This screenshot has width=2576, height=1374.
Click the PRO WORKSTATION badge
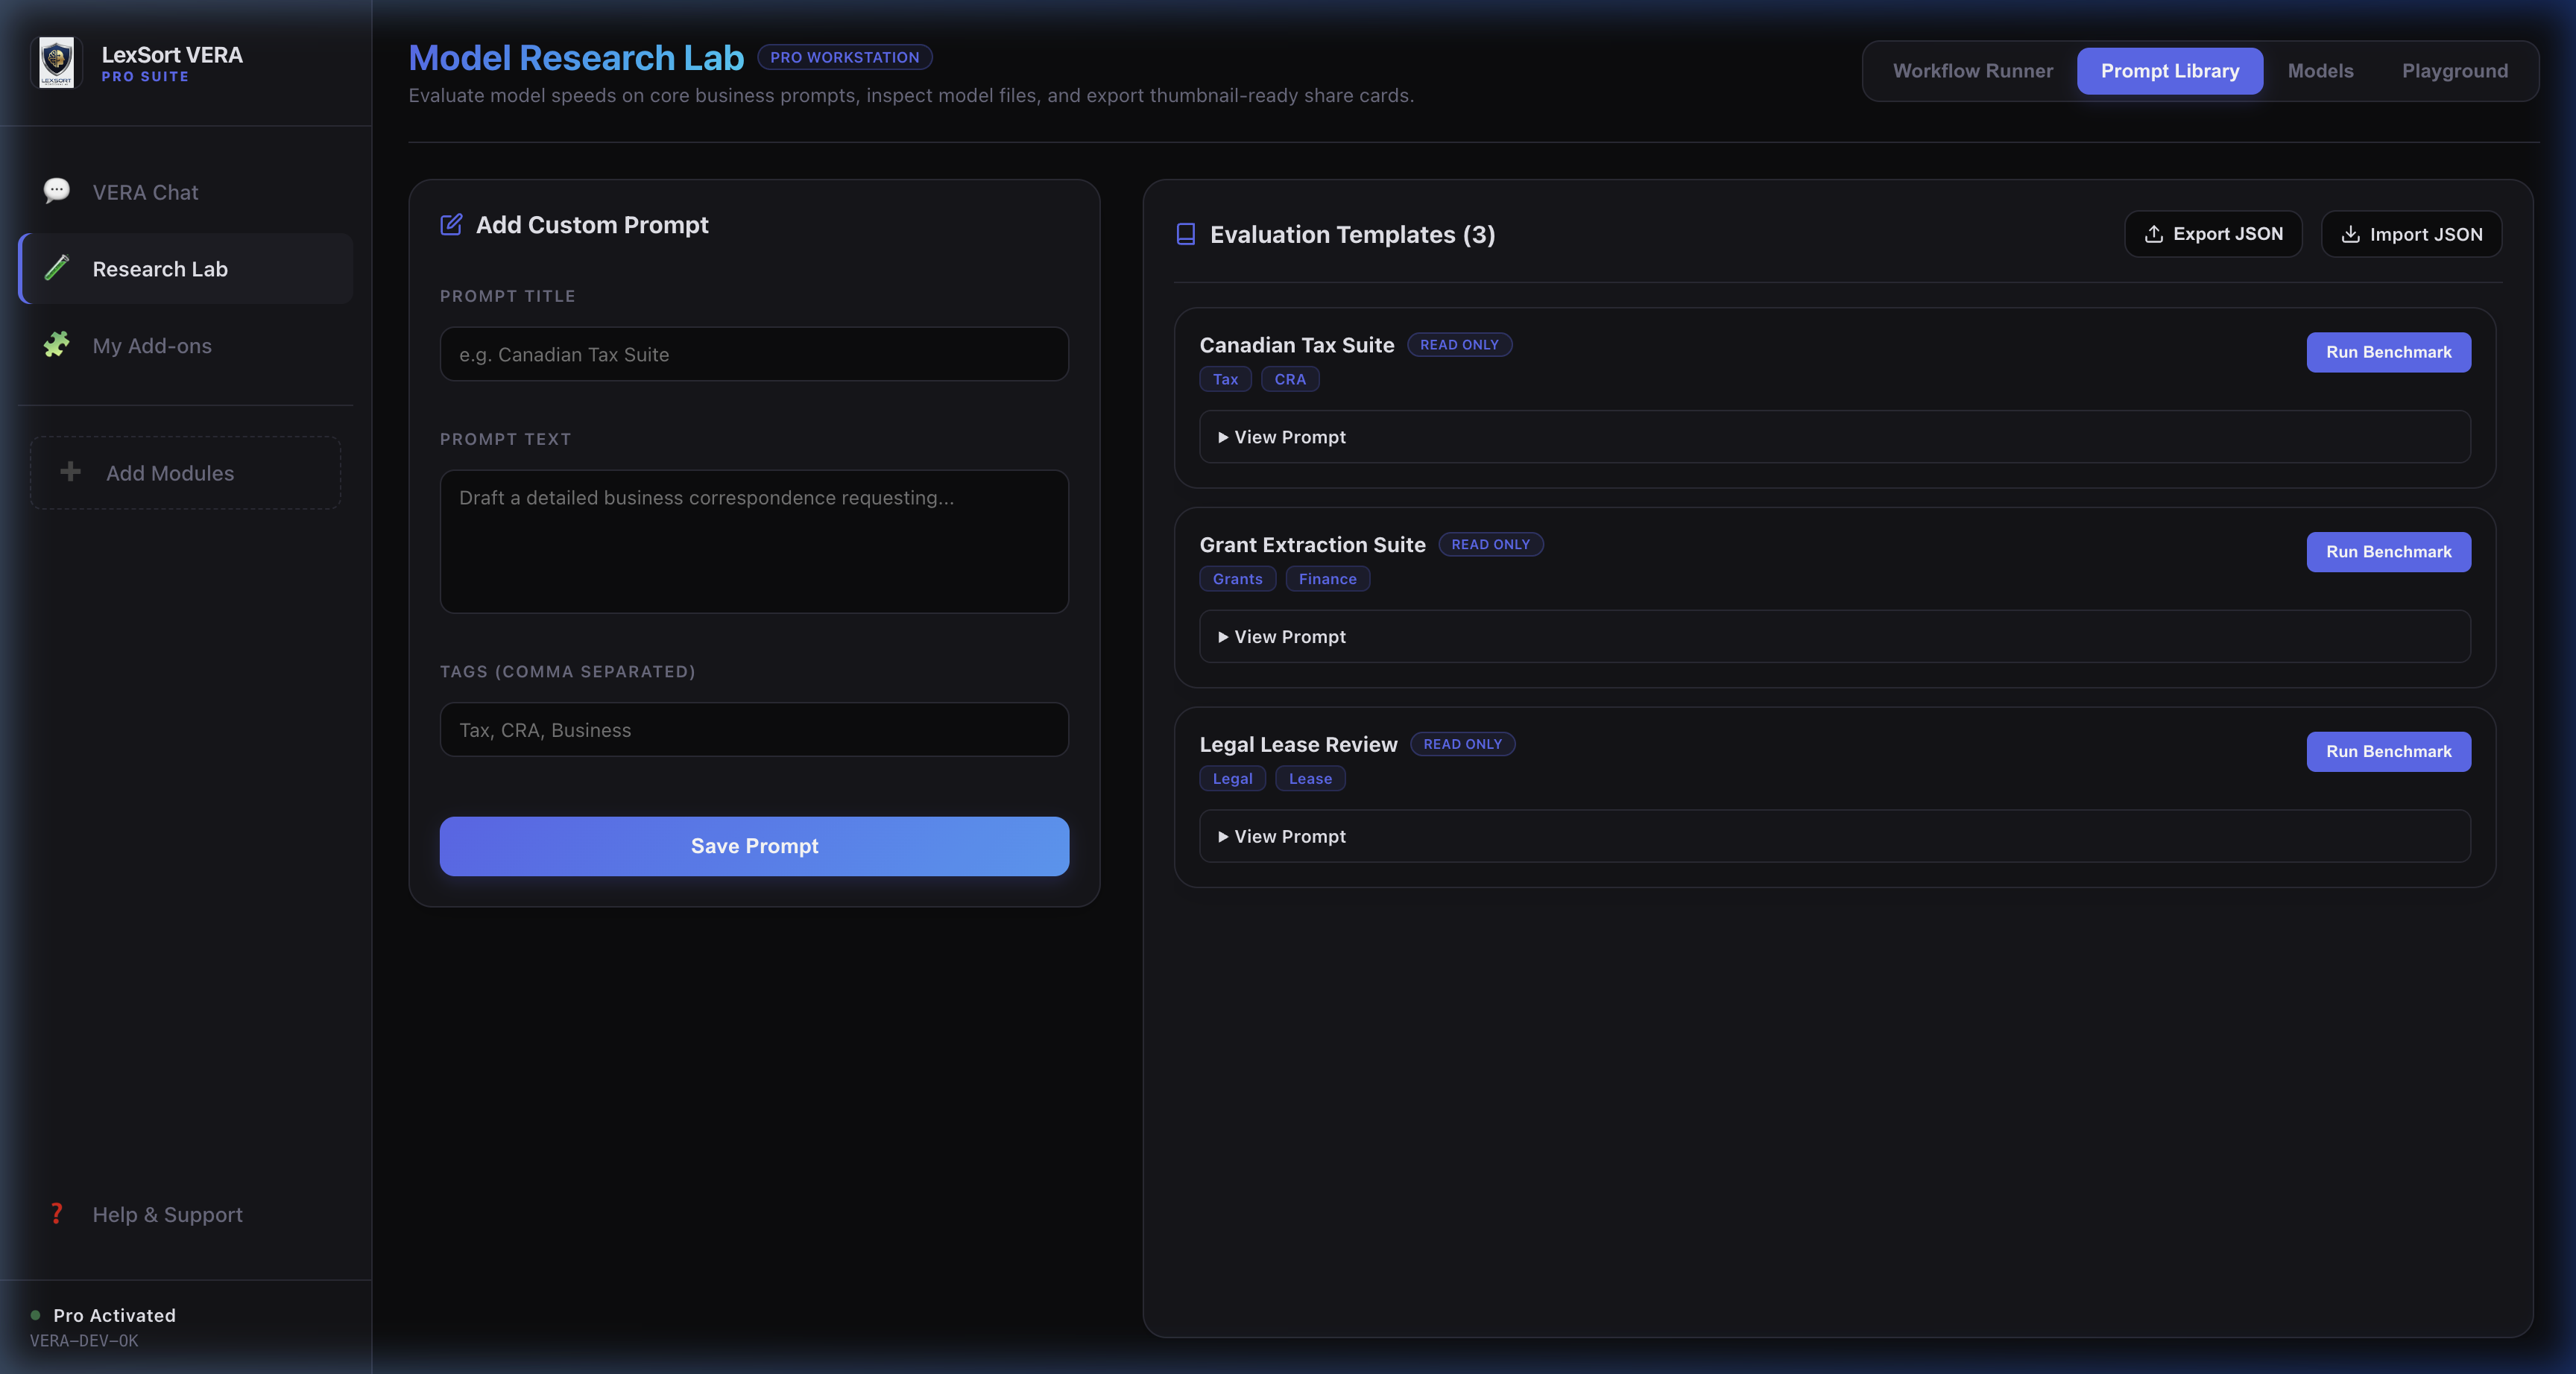844,57
